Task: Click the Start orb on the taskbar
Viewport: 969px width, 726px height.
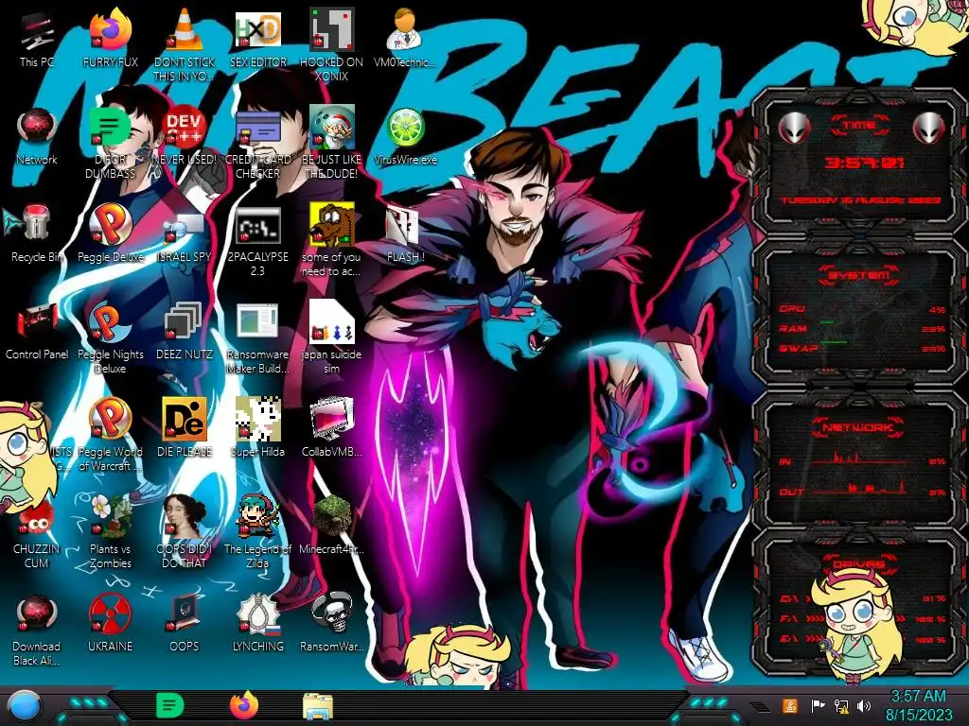Action: pyautogui.click(x=25, y=705)
